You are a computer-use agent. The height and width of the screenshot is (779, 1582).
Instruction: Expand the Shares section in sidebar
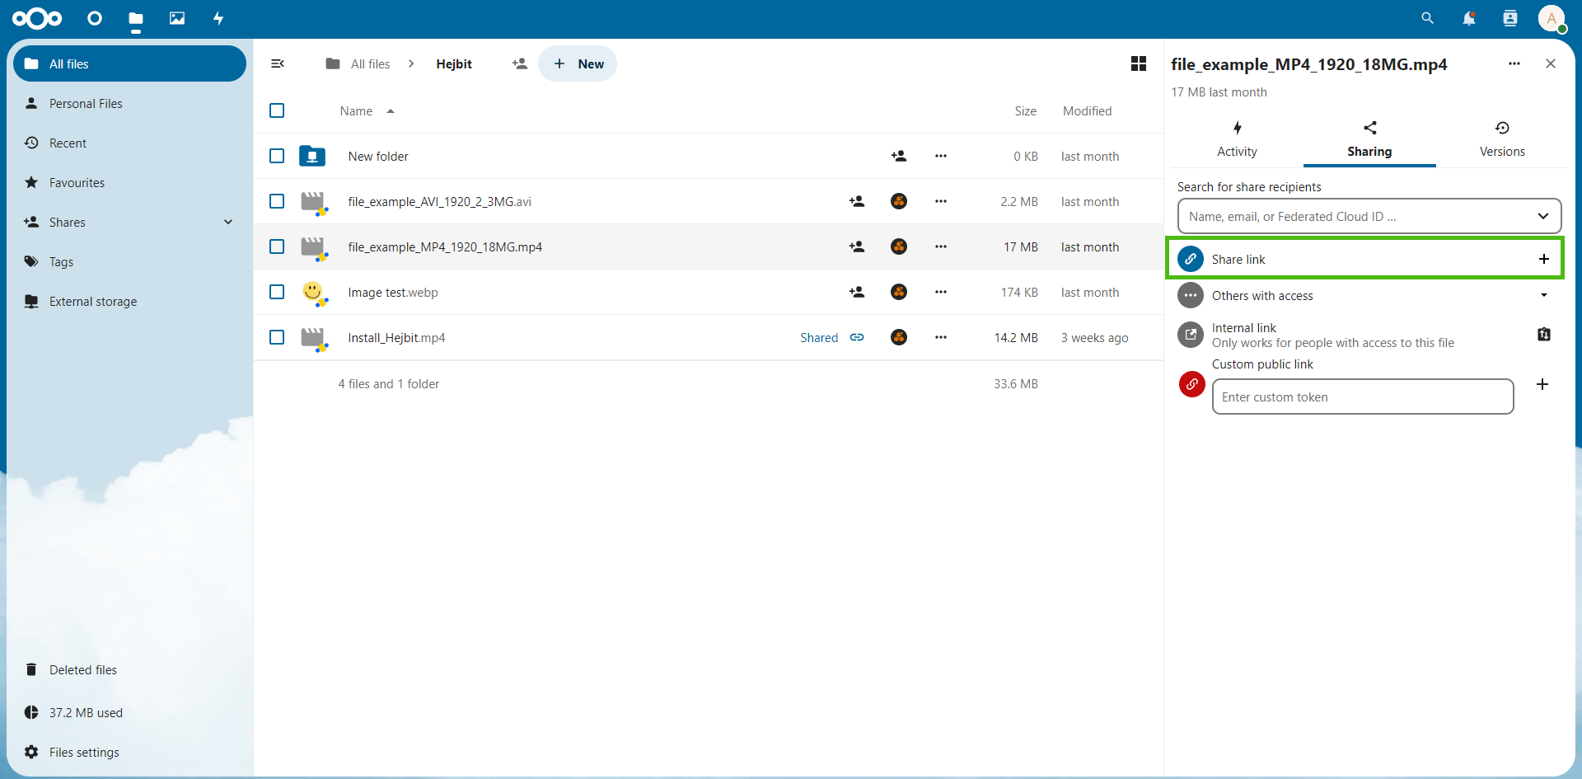click(228, 222)
